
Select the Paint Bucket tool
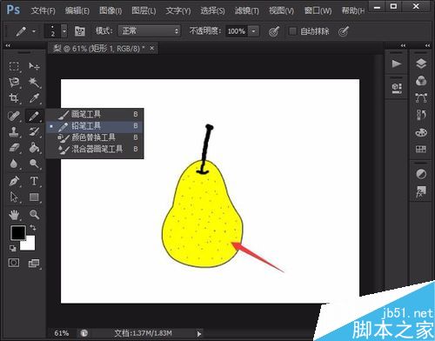34,148
